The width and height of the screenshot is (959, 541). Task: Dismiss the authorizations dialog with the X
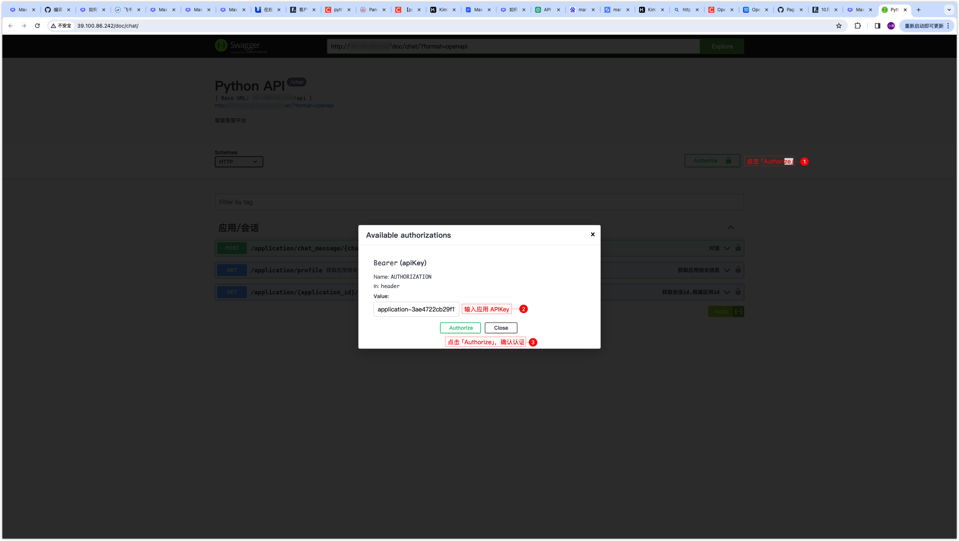(x=592, y=234)
